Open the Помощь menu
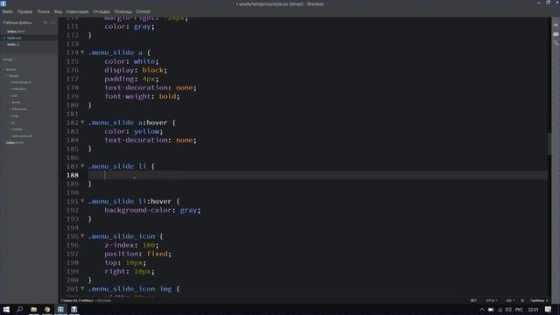 tap(122, 11)
